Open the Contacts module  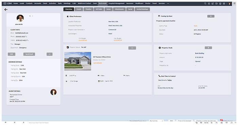point(29,3)
